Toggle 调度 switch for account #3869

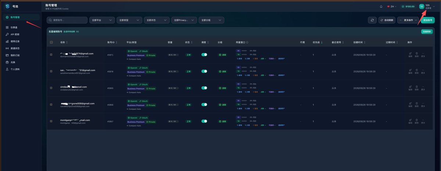coord(204,88)
